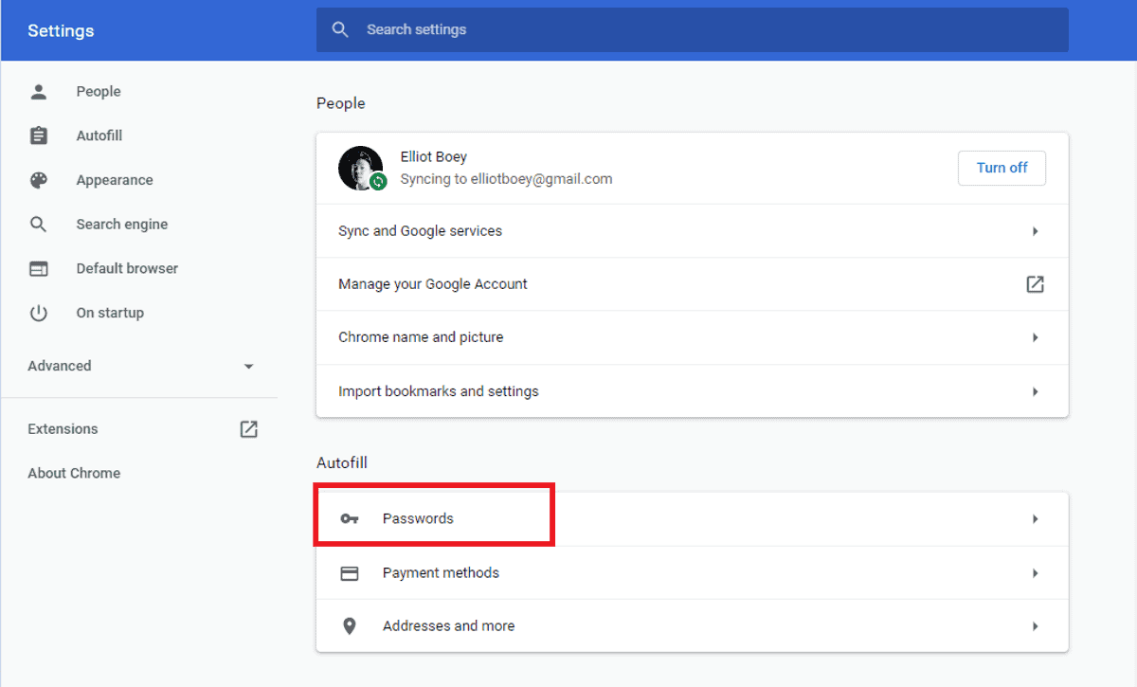1137x687 pixels.
Task: Click the Extensions external link icon
Action: tap(248, 429)
